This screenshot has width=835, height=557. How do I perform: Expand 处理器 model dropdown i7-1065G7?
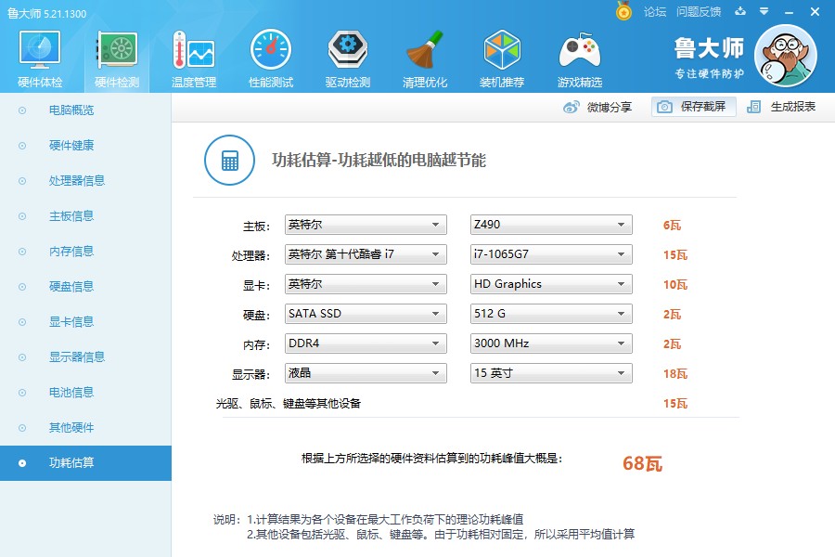pyautogui.click(x=551, y=254)
